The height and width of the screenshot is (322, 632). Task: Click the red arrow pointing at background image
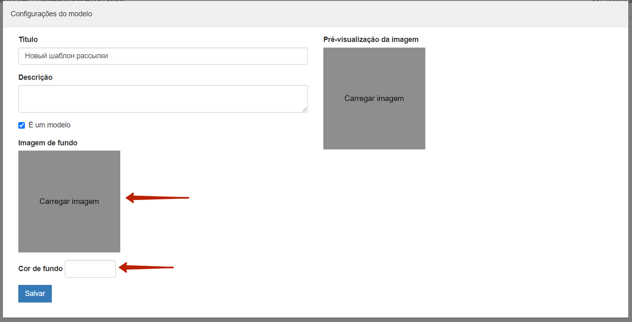tap(157, 198)
